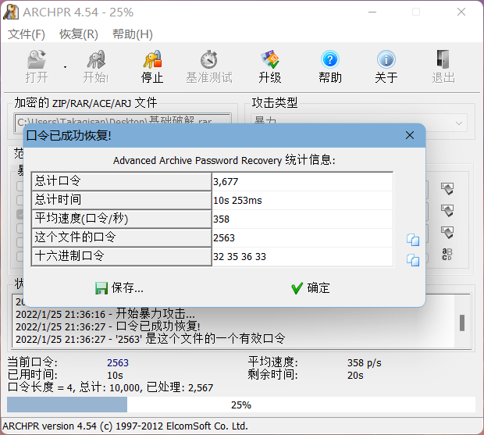
Task: Click the ARCHPR version status bar text
Action: [126, 426]
